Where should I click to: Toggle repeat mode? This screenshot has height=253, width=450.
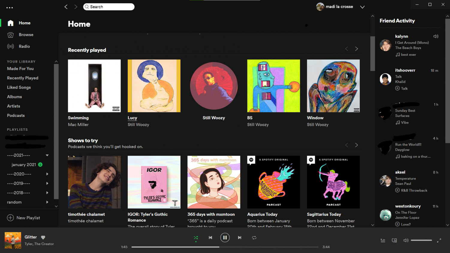254,238
